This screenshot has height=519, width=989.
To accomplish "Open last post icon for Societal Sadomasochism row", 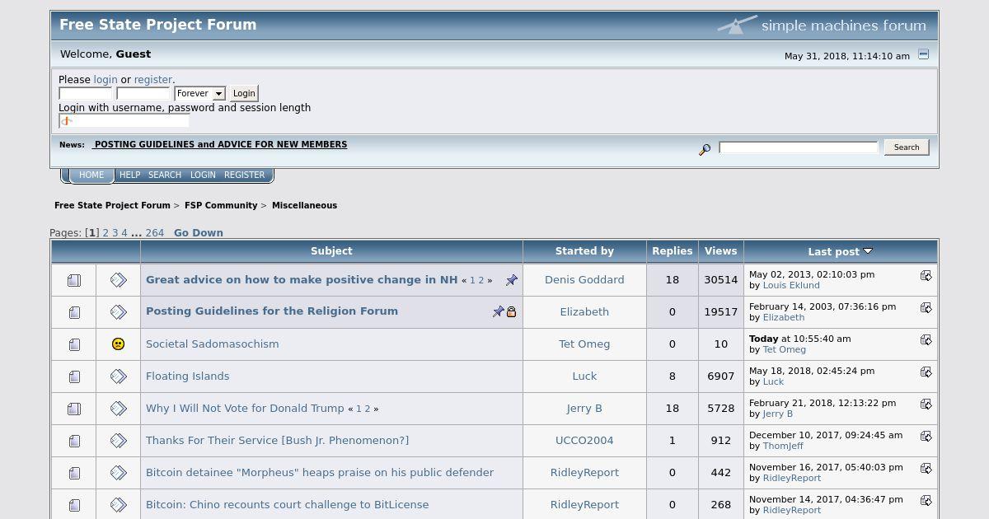I will 926,340.
